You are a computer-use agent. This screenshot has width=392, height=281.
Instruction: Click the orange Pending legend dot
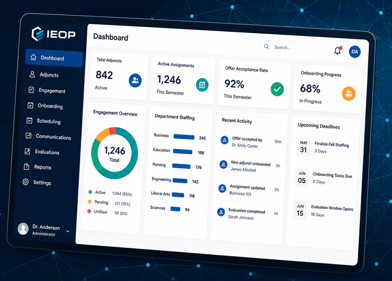pos(89,201)
